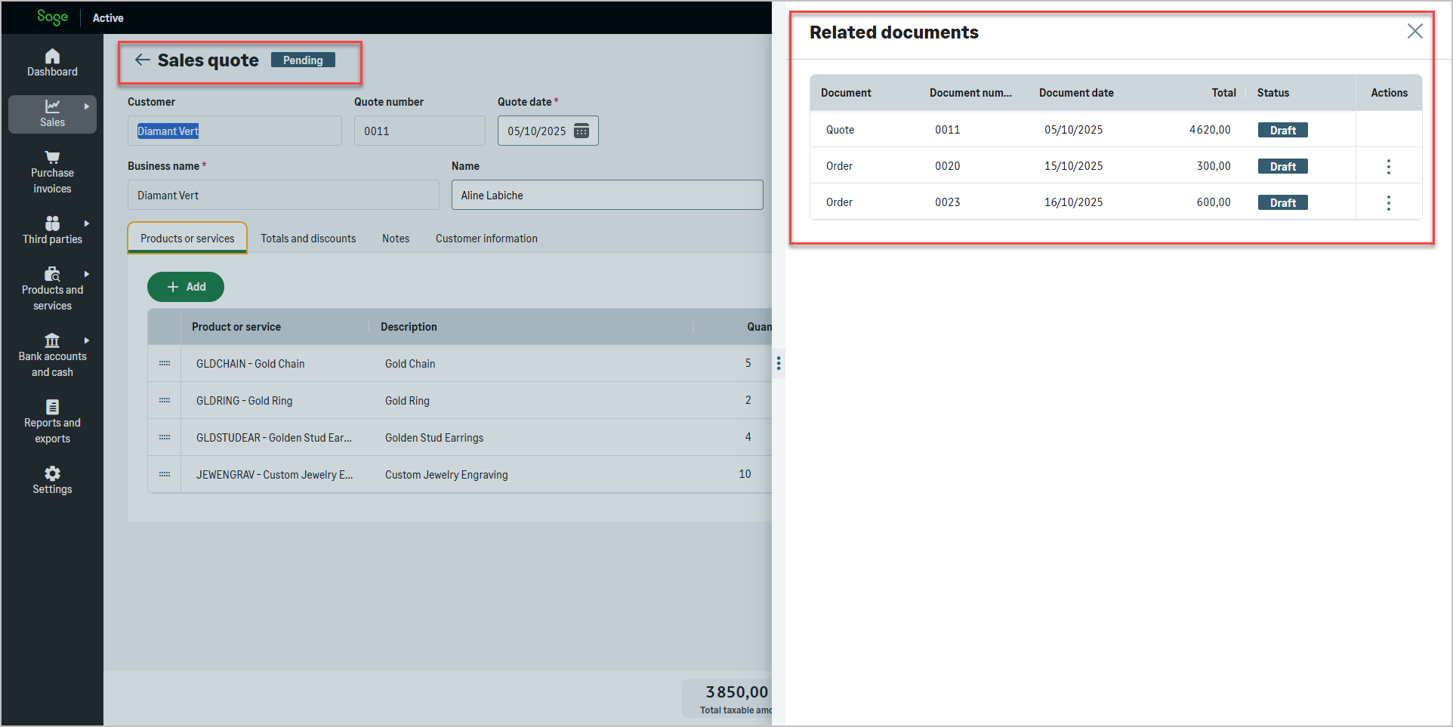Open actions menu for Order 0023
This screenshot has height=727, width=1453.
coord(1388,203)
